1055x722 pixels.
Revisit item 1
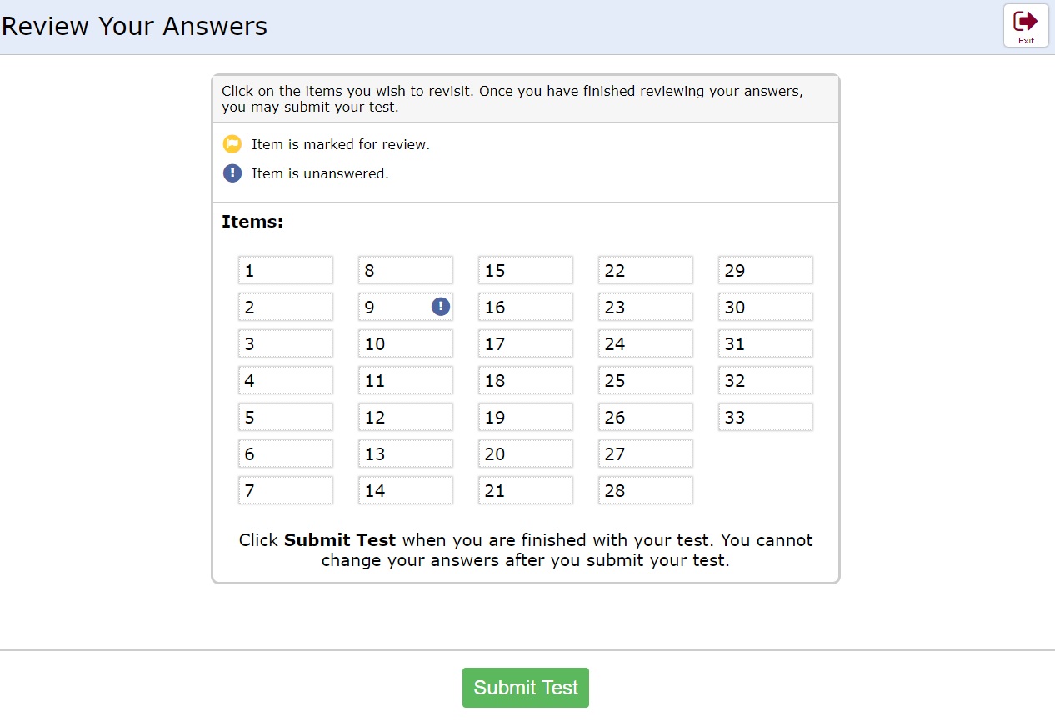(x=286, y=270)
